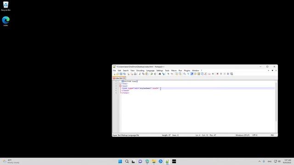Open the index Edge shortcut on desktop
Image resolution: width=294 pixels, height=165 pixels.
coord(6,21)
